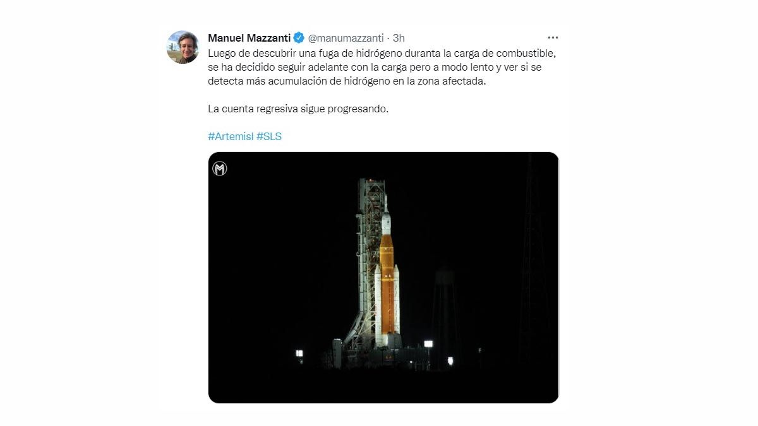Image resolution: width=758 pixels, height=426 pixels.
Task: Click the left floodlight at the pad base
Action: [299, 353]
